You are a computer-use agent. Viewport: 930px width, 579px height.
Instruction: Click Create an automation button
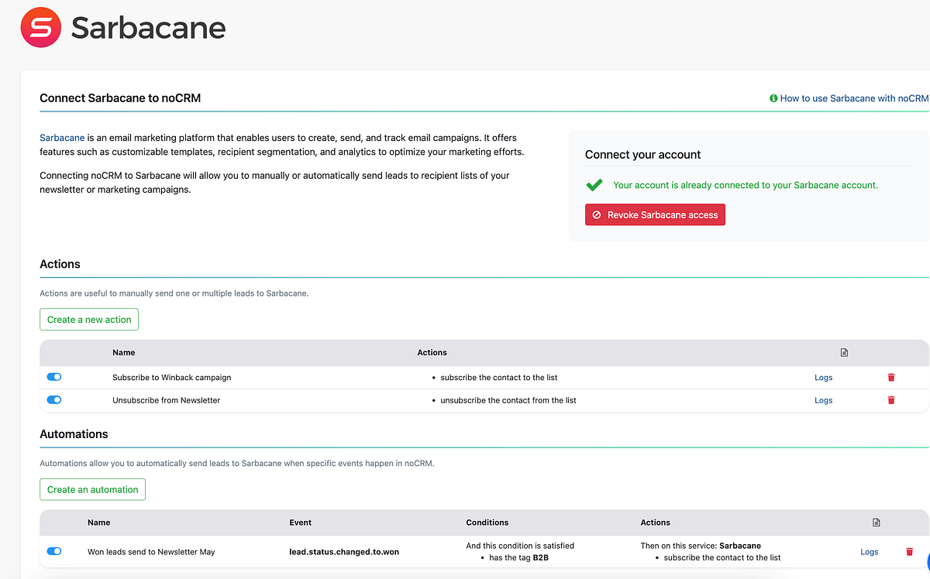[92, 490]
